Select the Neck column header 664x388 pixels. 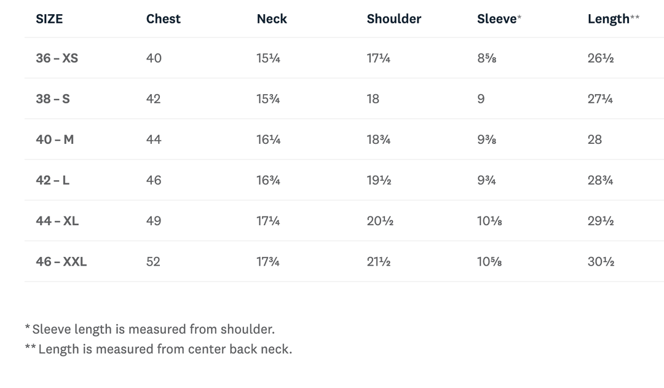click(272, 18)
